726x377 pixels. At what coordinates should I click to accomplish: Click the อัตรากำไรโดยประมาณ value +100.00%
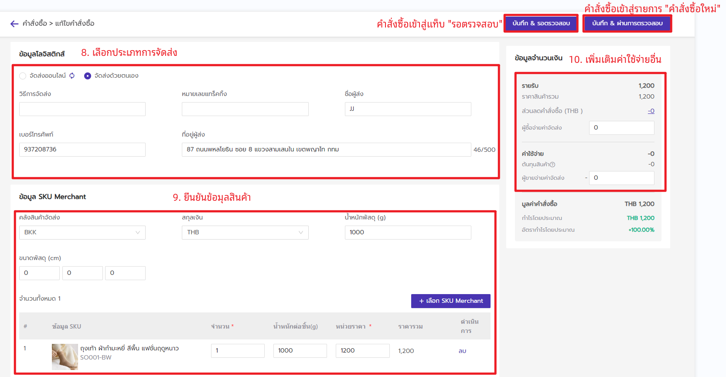pyautogui.click(x=641, y=230)
